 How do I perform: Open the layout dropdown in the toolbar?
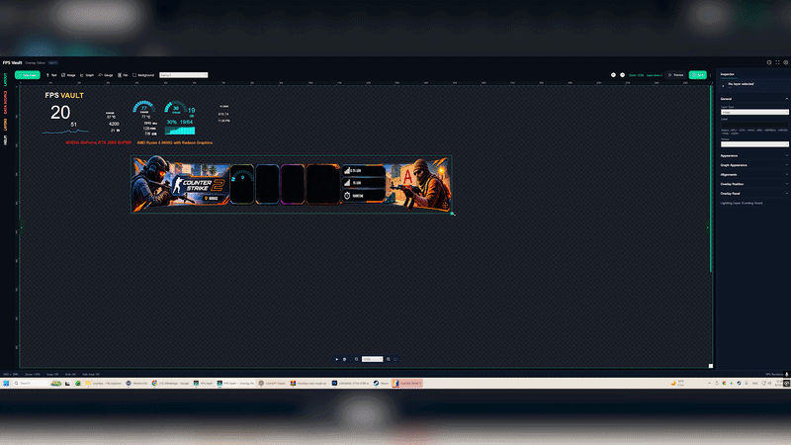[x=184, y=75]
